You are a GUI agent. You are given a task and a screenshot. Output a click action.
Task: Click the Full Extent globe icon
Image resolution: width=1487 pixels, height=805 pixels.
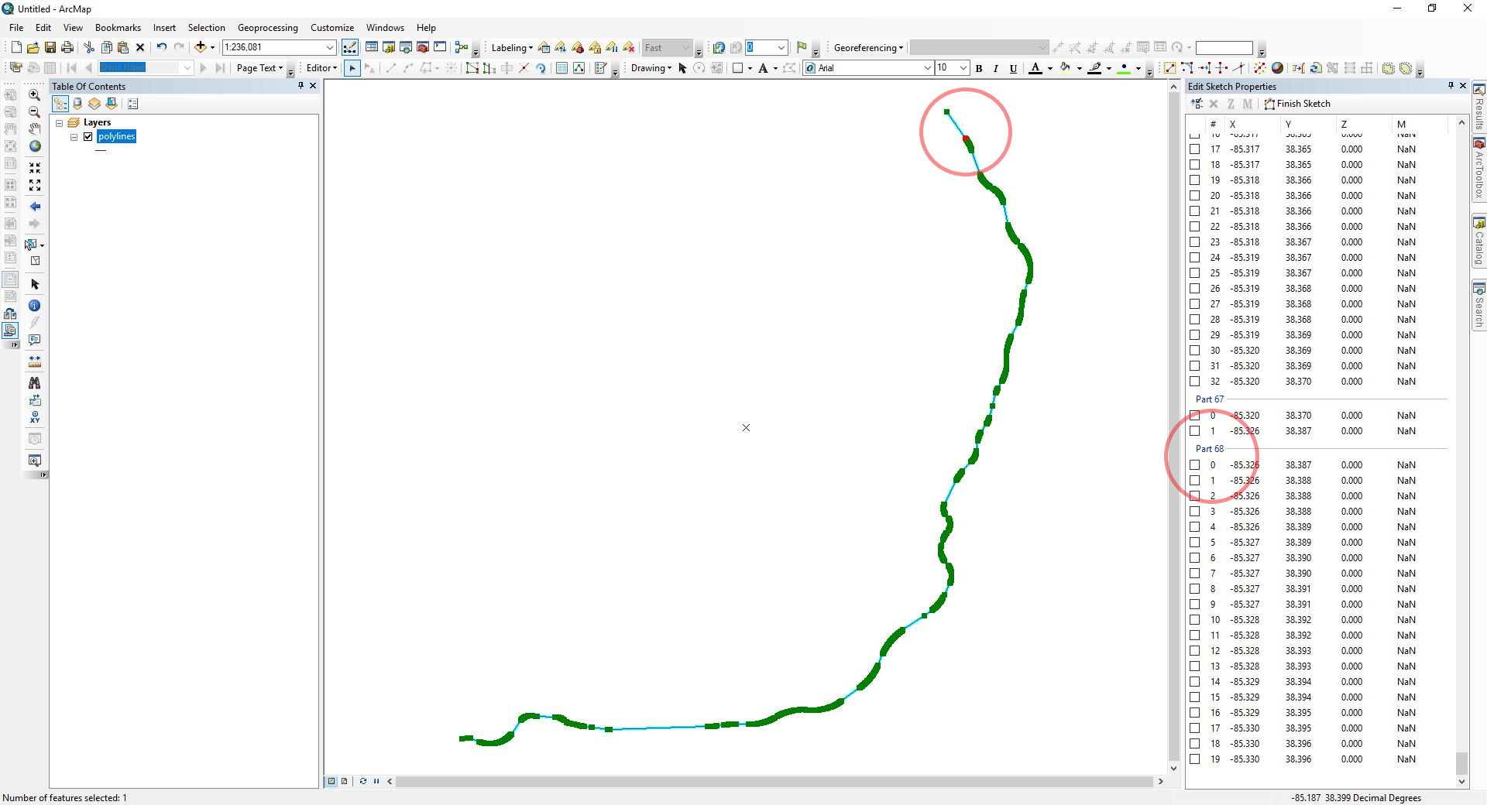(x=35, y=146)
